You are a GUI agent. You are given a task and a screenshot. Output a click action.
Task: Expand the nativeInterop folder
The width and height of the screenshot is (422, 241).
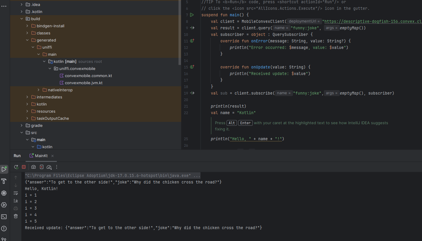tap(39, 90)
